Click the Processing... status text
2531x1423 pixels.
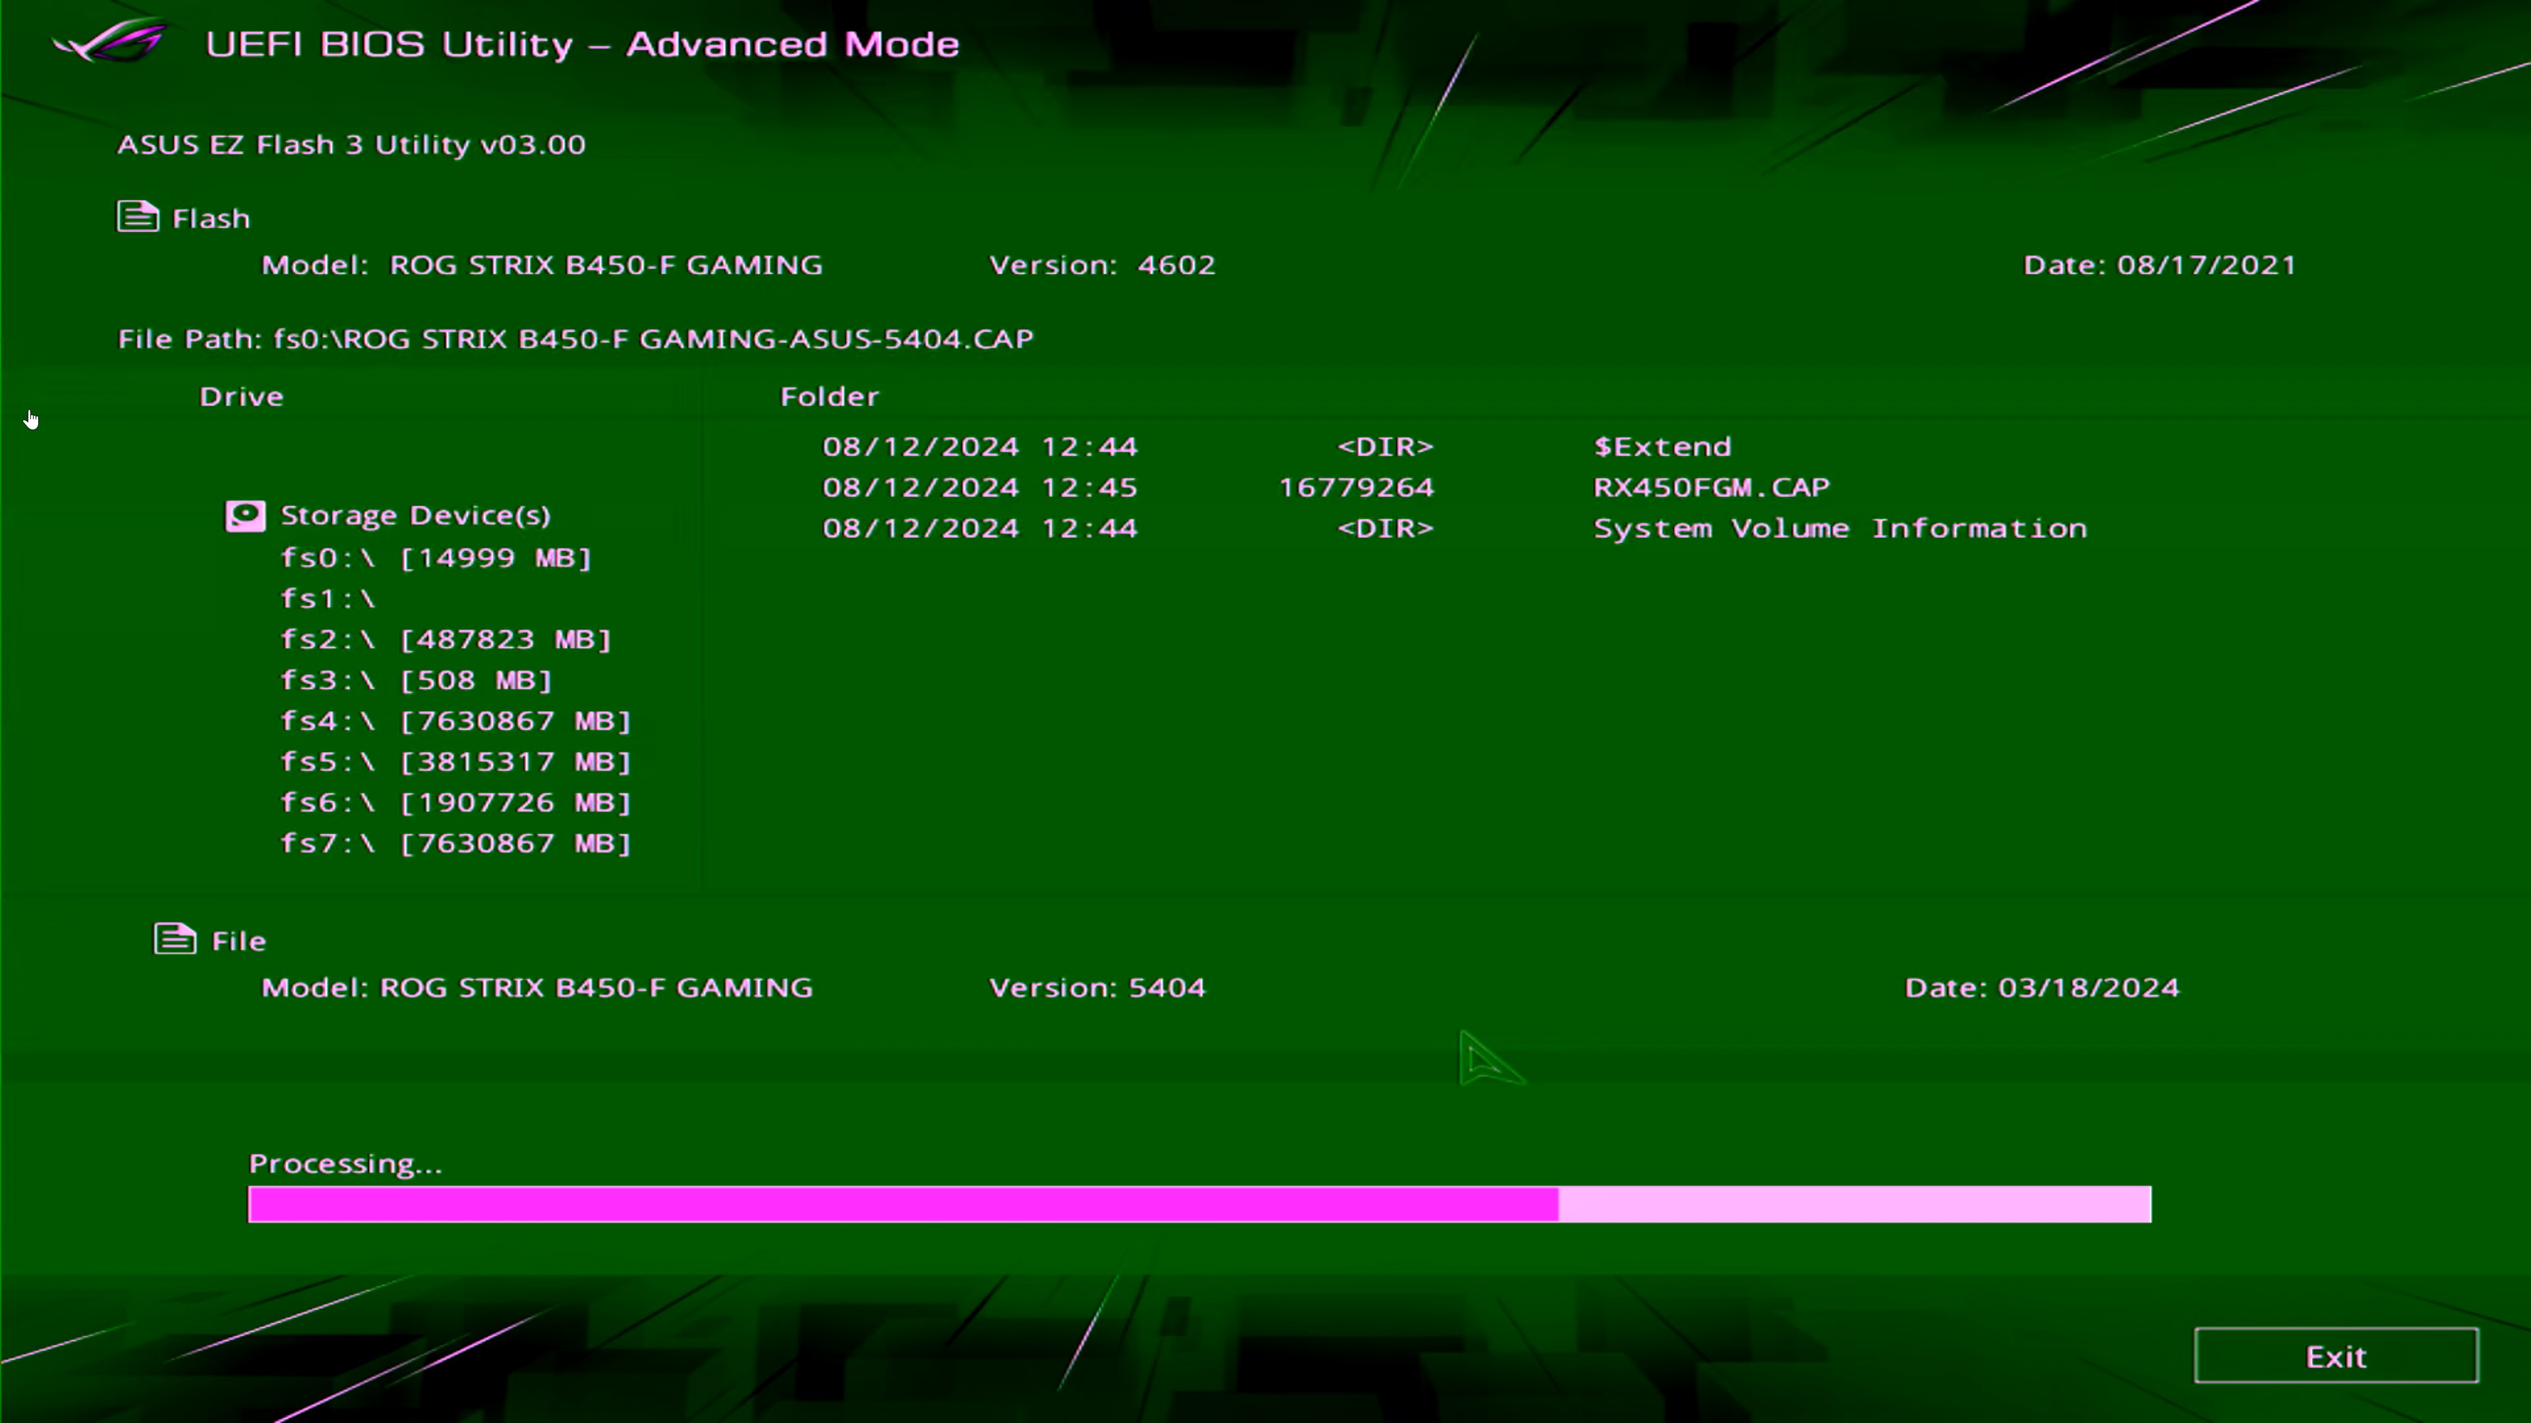346,1163
